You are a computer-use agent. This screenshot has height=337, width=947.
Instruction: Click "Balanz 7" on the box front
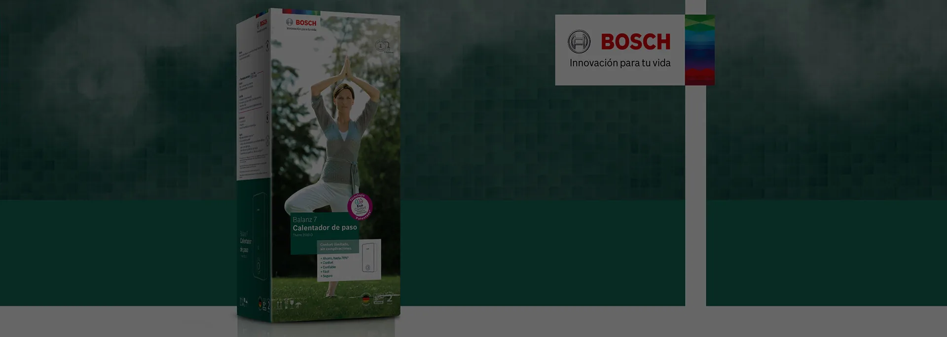(305, 220)
